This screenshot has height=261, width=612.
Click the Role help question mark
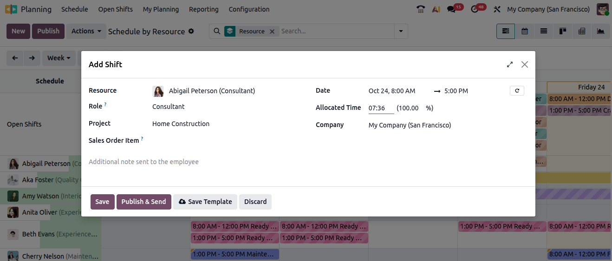(105, 105)
